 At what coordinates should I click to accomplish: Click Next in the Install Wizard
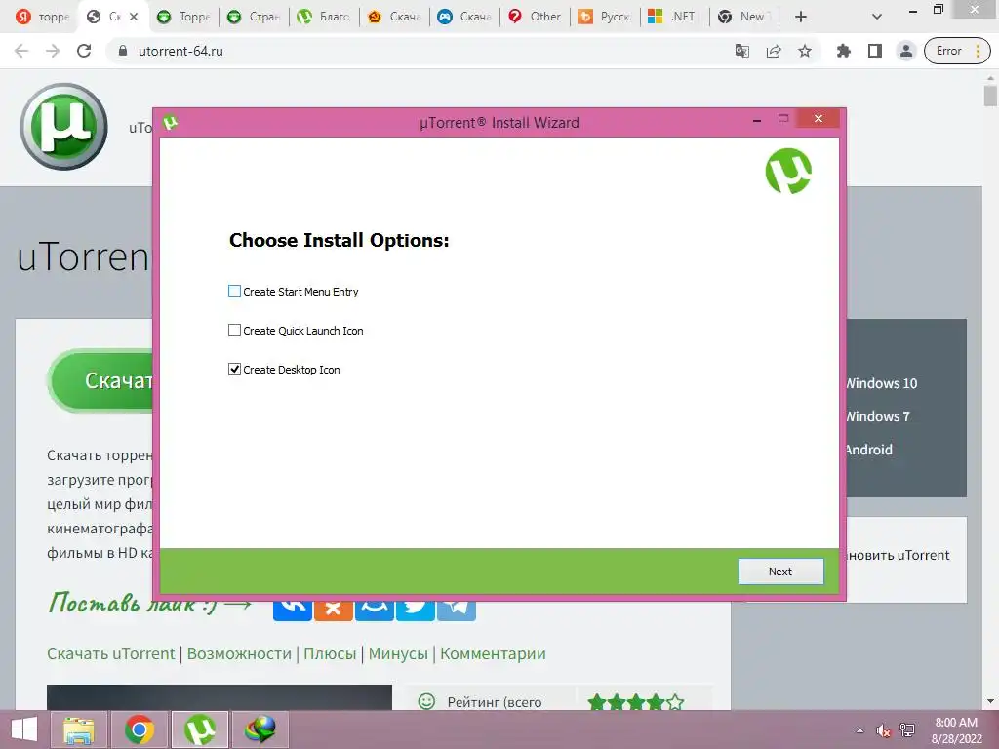pos(780,572)
